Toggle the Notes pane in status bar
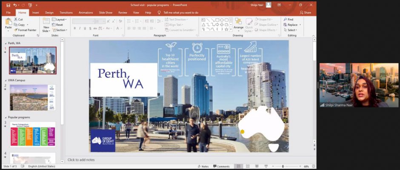The height and width of the screenshot is (170, 400). (x=203, y=167)
